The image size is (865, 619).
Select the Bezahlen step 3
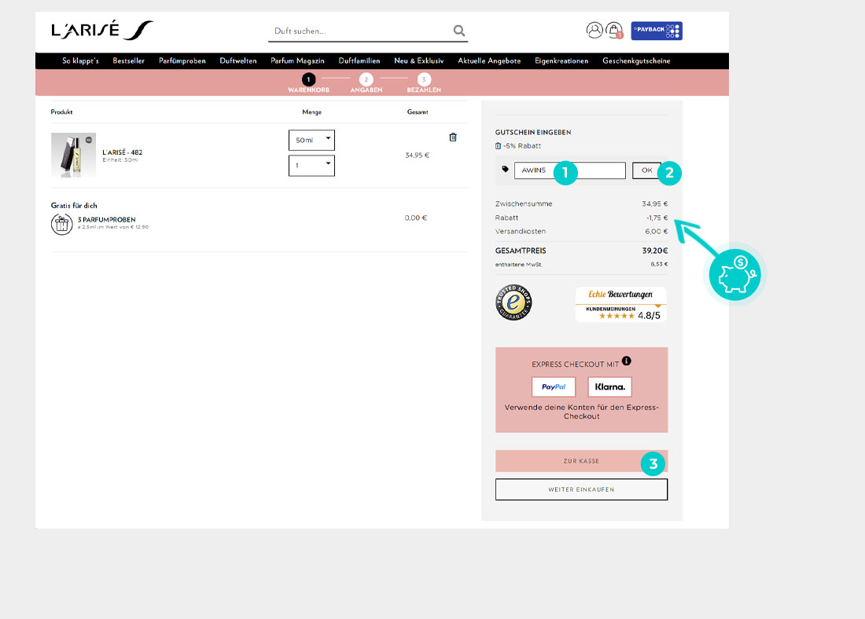coord(424,82)
